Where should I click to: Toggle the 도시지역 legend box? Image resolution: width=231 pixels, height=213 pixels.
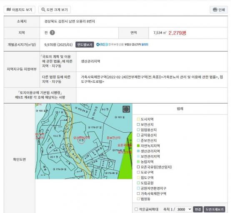click(x=138, y=119)
